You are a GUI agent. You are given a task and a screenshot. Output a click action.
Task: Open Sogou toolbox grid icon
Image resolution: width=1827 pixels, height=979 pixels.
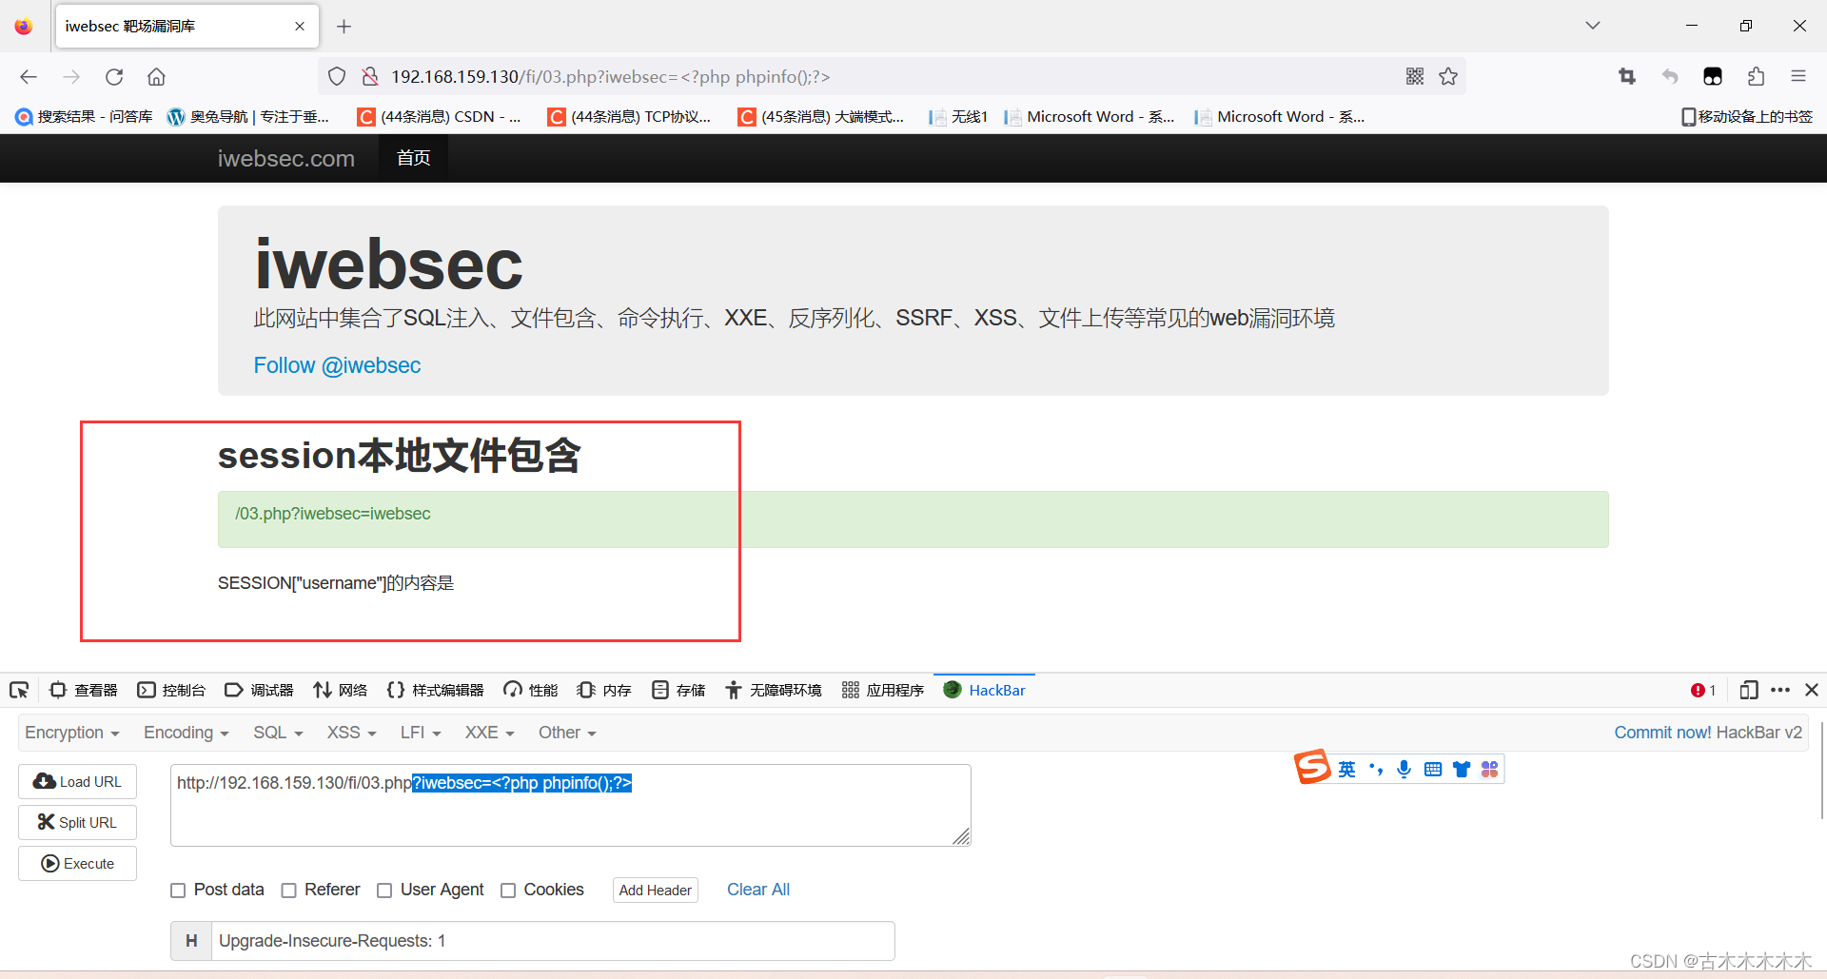pos(1489,769)
